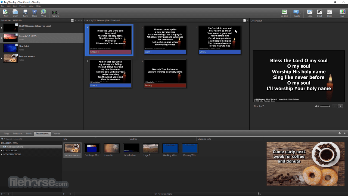Viewport: 348px width, 196px height.
Task: Expand the 10,000 Reasons schedule item
Action: (x=2, y=28)
